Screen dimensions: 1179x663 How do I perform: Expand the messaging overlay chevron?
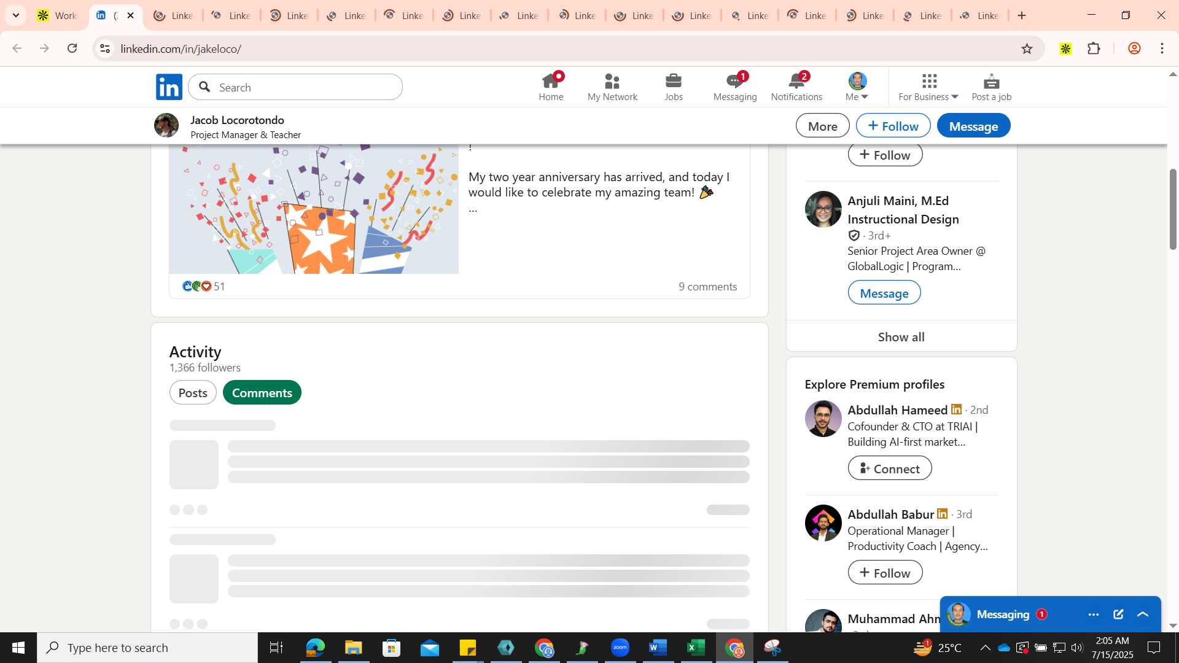[1143, 615]
